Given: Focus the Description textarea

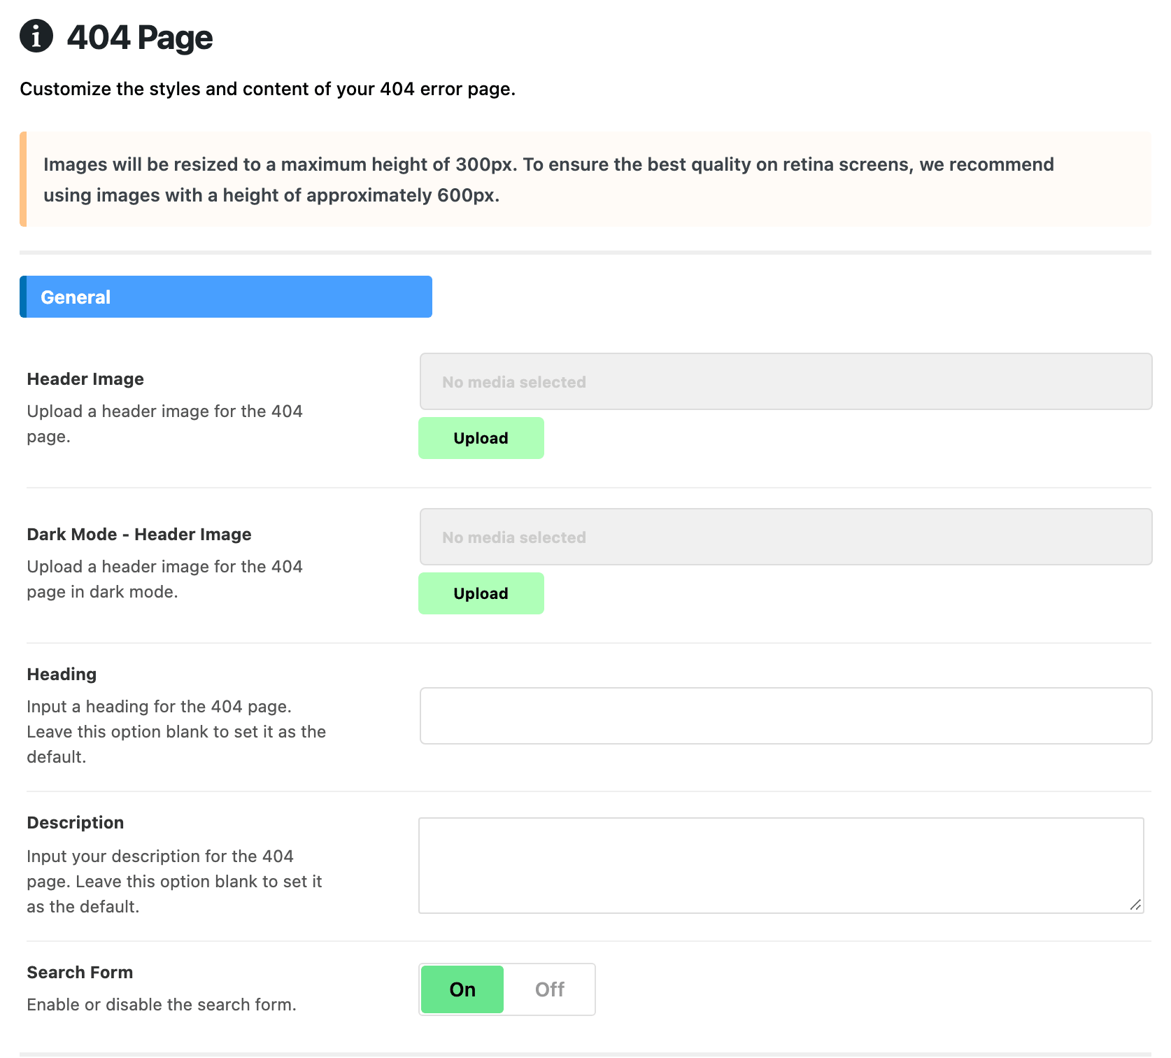Looking at the screenshot, I should (781, 866).
